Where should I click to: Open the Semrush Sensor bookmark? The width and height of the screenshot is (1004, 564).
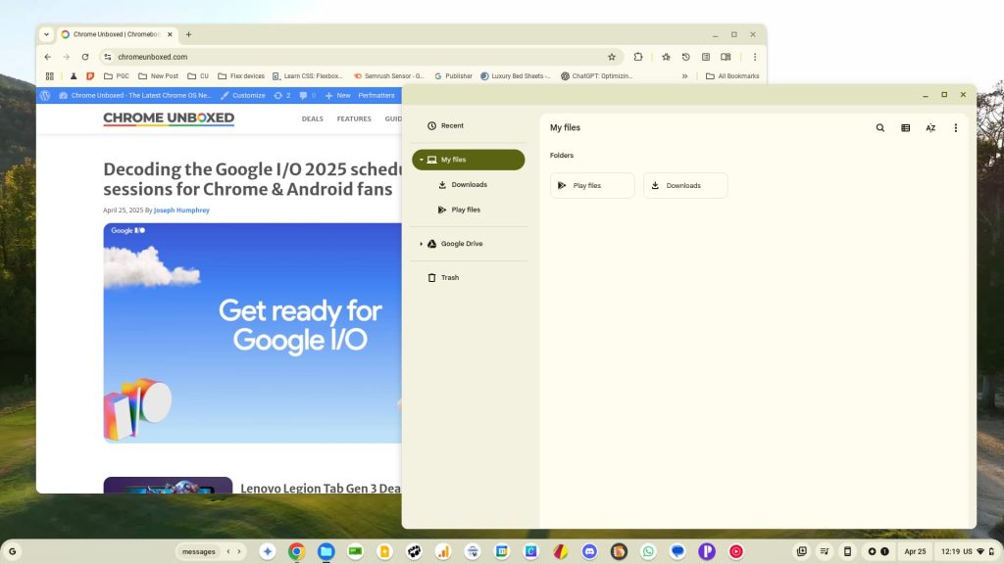[x=388, y=76]
